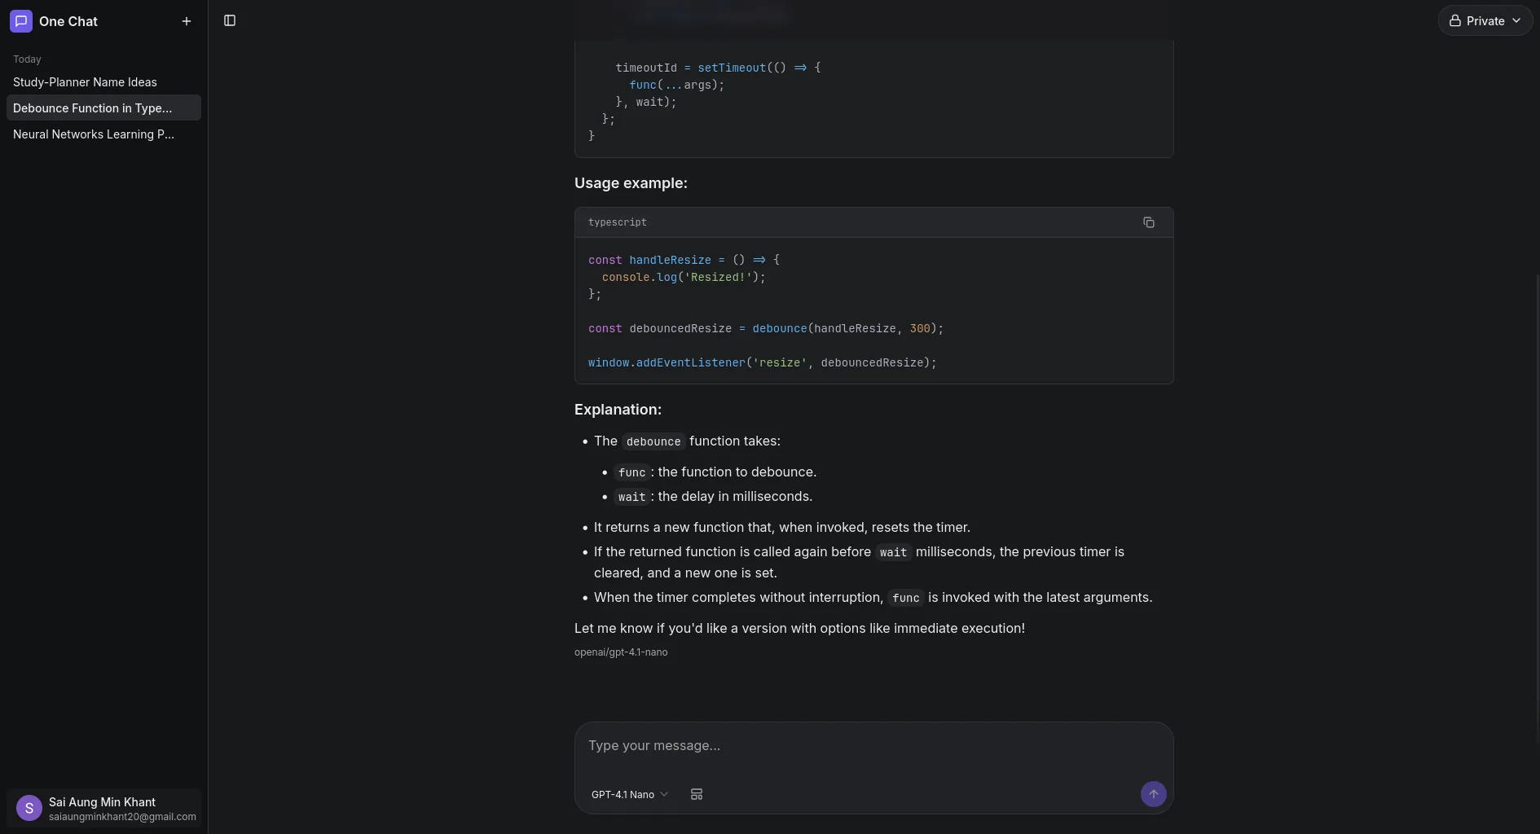Open the Private visibility dropdown
1540x834 pixels.
pos(1485,21)
